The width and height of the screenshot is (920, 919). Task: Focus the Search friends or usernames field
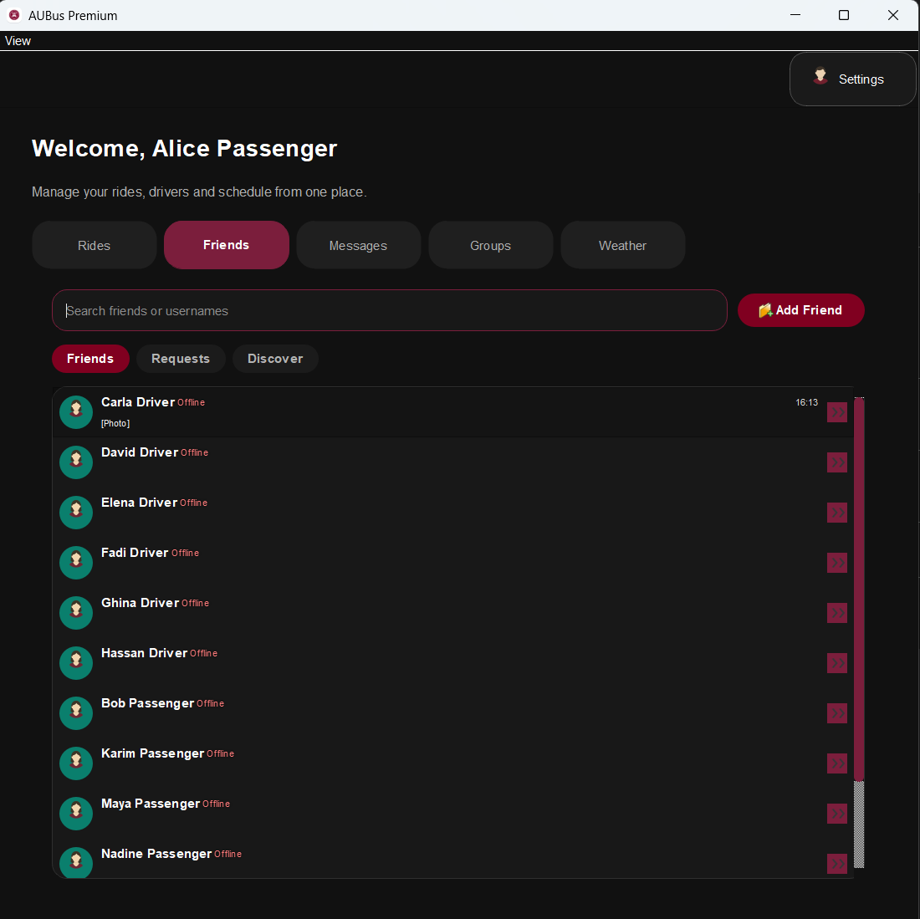390,310
